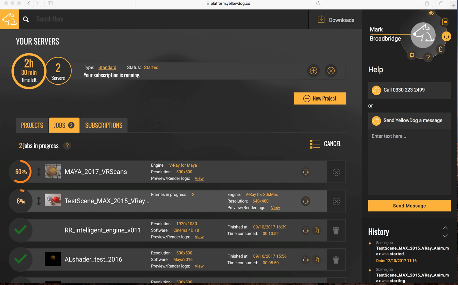Open the TestScene_MAX_2015_VRay thumbnail
458x285 pixels.
pyautogui.click(x=53, y=200)
